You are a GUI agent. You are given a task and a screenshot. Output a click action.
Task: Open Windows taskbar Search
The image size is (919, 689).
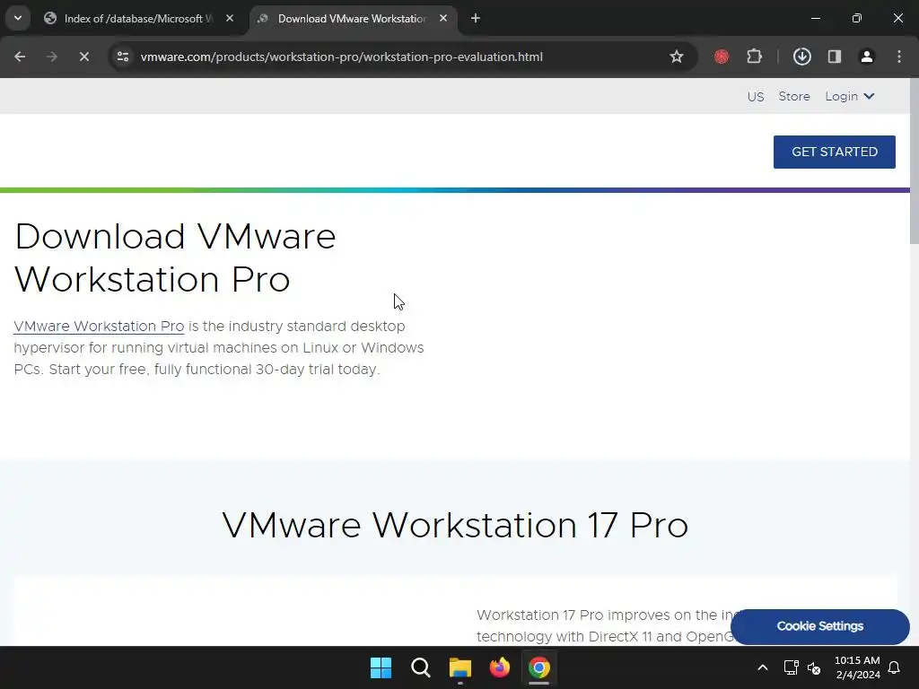(420, 667)
